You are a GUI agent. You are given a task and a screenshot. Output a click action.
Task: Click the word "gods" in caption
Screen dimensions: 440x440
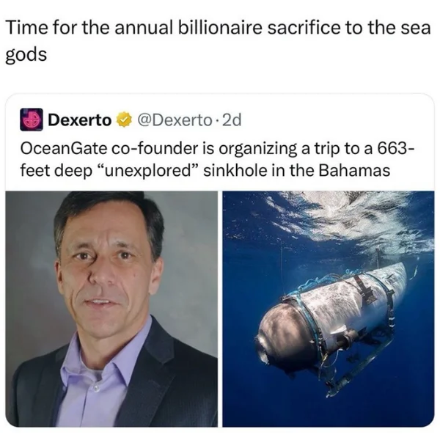click(x=26, y=55)
